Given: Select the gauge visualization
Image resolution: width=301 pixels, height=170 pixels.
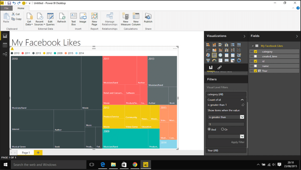Looking at the screenshot, I should pyautogui.click(x=214, y=60).
